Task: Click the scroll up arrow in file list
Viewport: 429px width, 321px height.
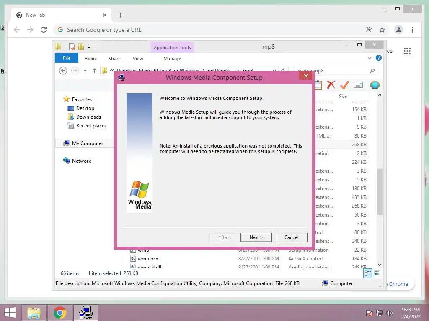Action: click(x=380, y=95)
